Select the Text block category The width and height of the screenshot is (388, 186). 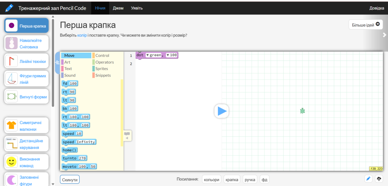coord(76,69)
